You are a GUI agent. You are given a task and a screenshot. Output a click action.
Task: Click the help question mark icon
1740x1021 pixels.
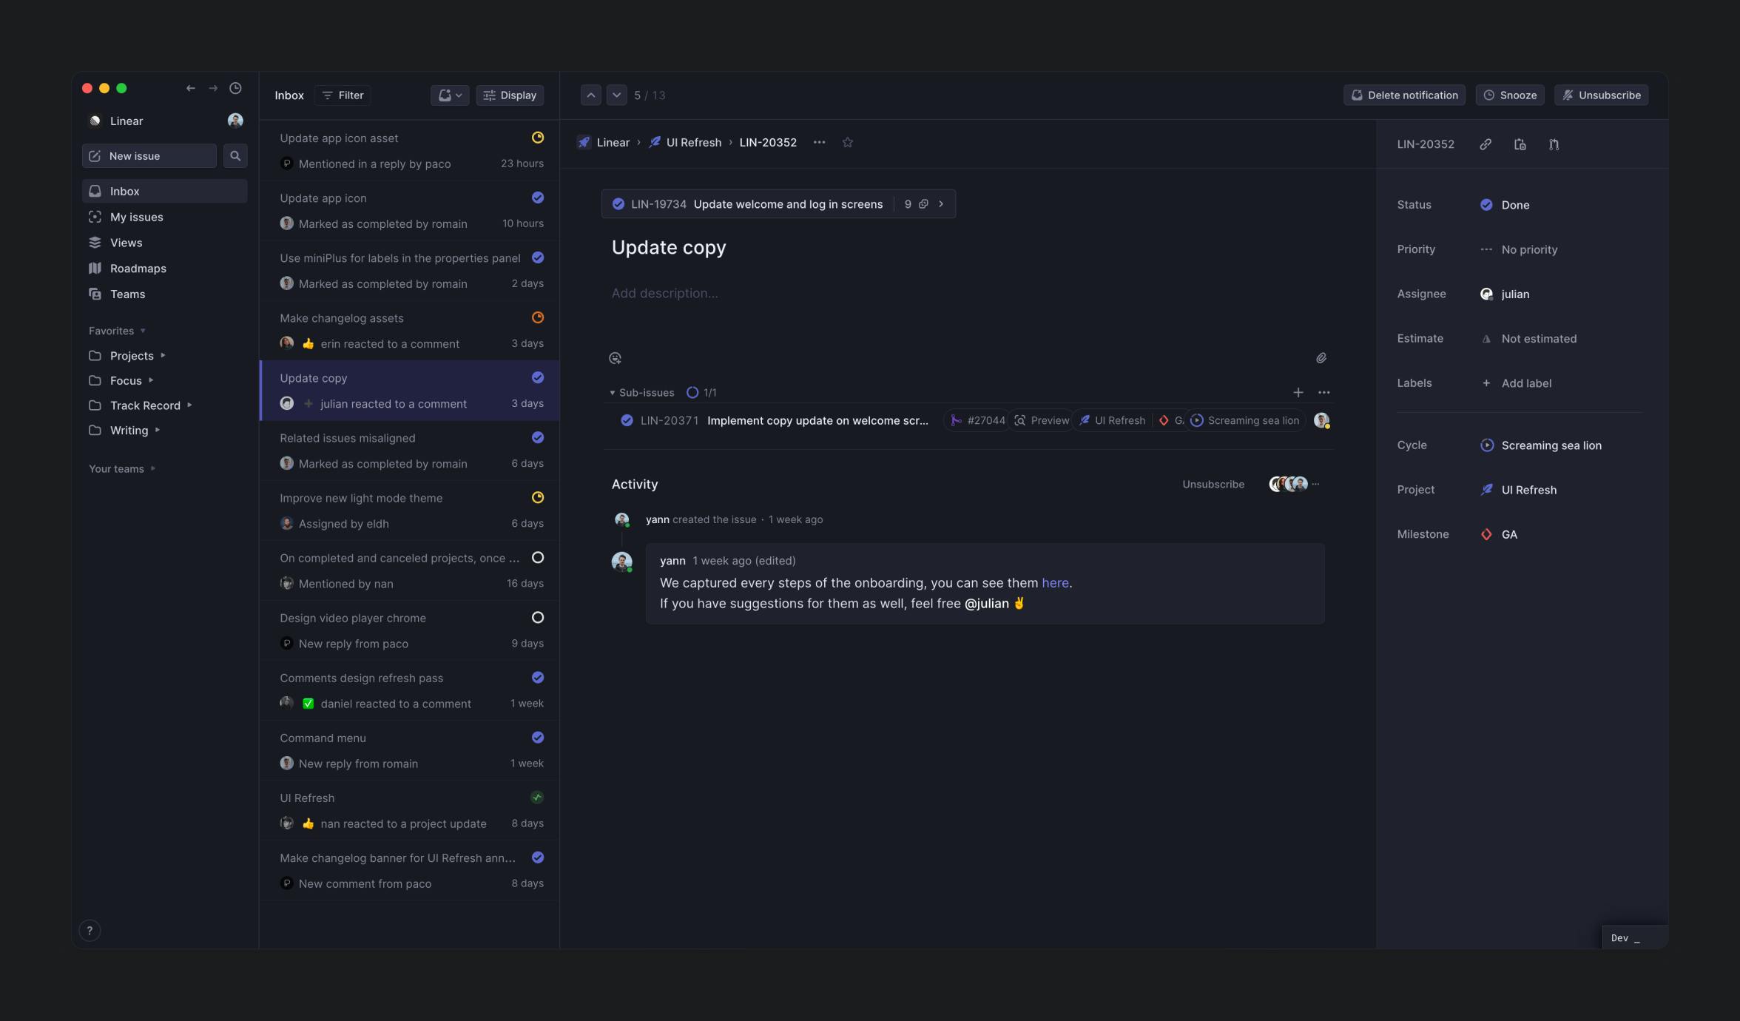[90, 931]
